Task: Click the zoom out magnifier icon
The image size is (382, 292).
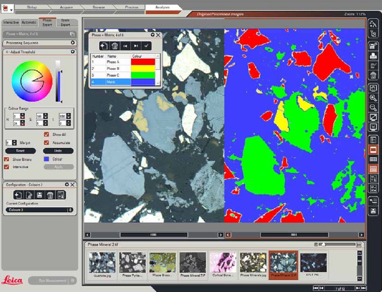Action: pos(373,108)
